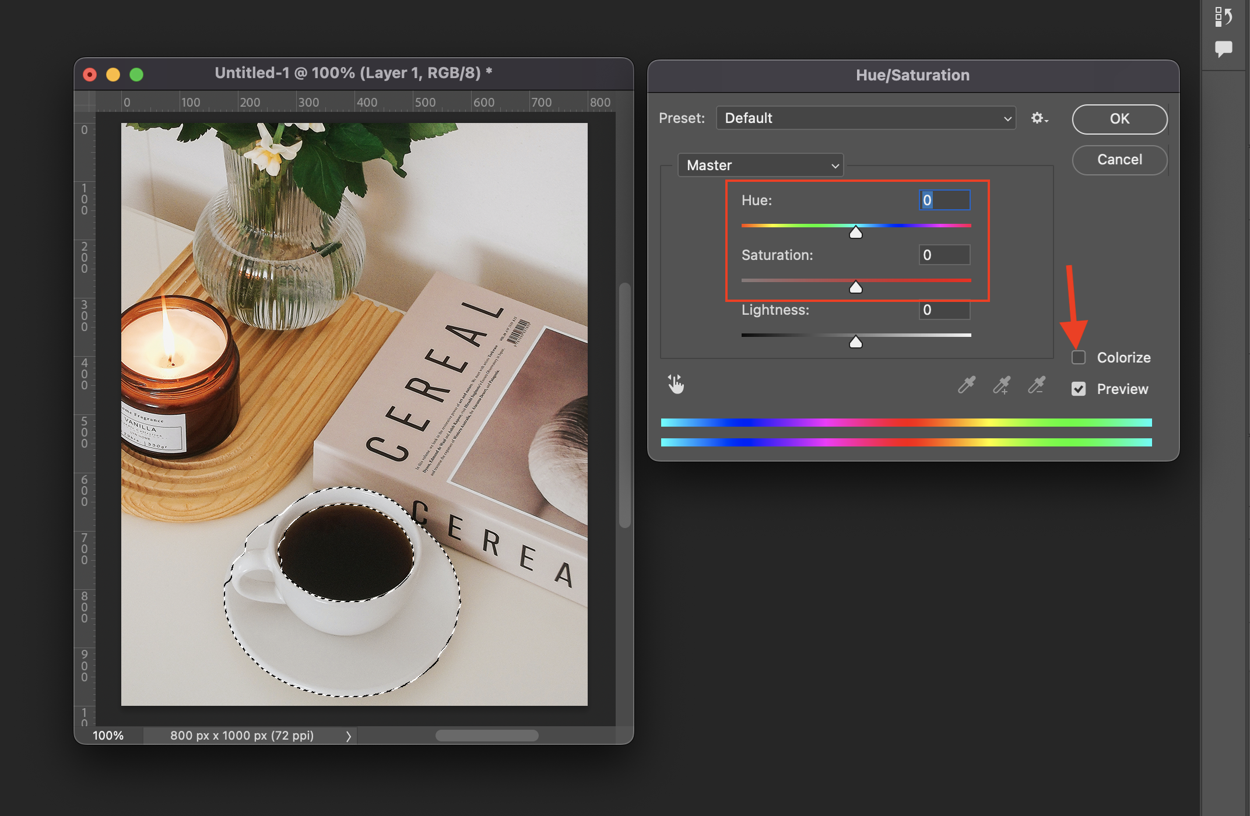Enable the Colorize checkbox
The width and height of the screenshot is (1250, 816).
click(x=1079, y=357)
